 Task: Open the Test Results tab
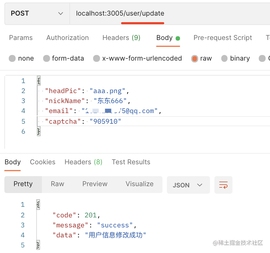pos(131,162)
